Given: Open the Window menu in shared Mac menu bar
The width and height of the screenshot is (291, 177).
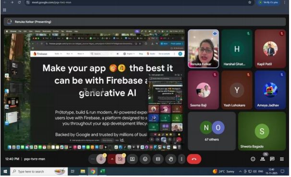Looking at the screenshot, I should point(69,32).
